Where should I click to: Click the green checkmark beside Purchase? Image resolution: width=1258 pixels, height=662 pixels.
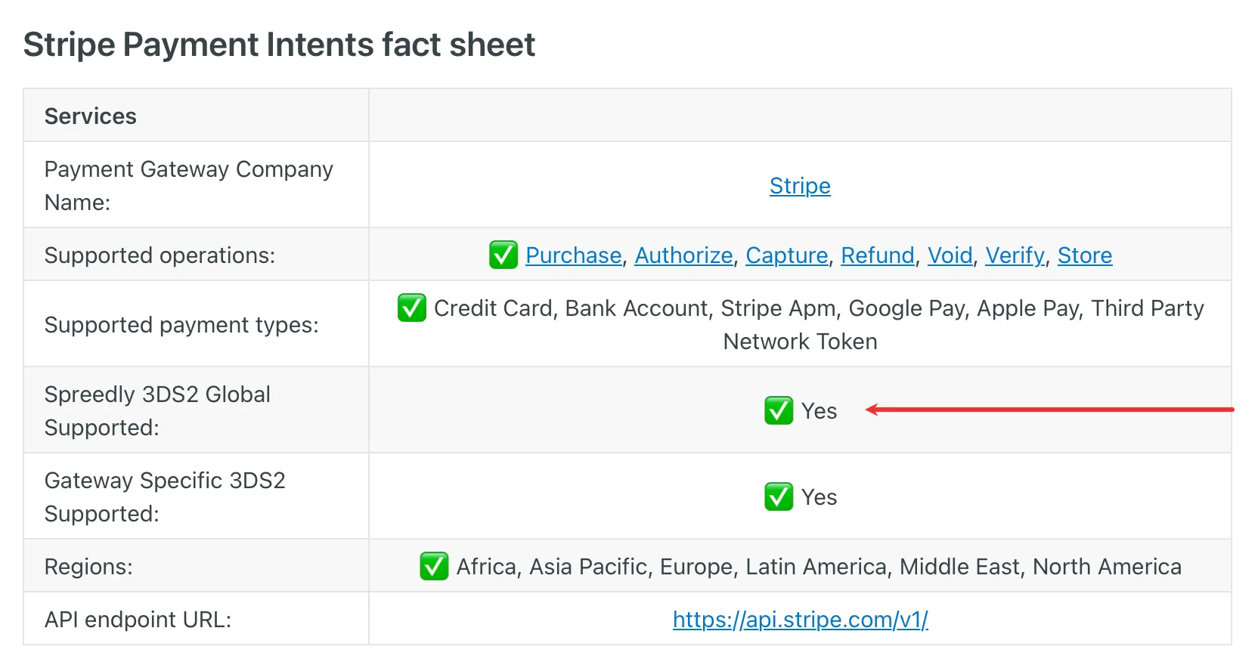(504, 255)
